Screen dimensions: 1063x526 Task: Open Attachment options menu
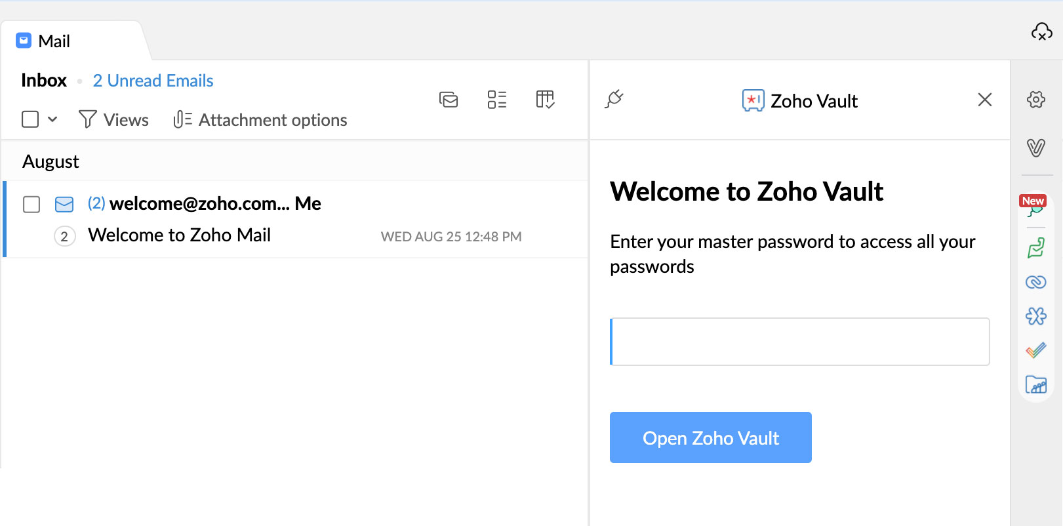tap(260, 120)
